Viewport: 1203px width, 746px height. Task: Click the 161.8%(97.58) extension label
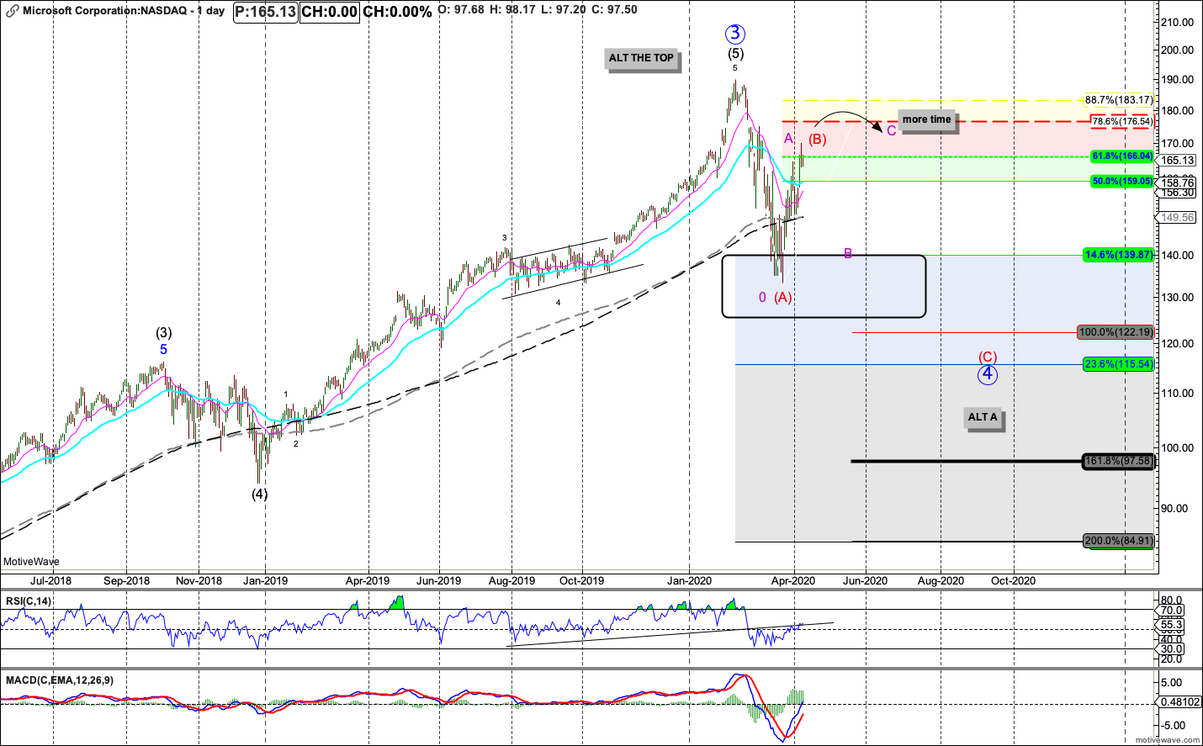(x=1118, y=461)
